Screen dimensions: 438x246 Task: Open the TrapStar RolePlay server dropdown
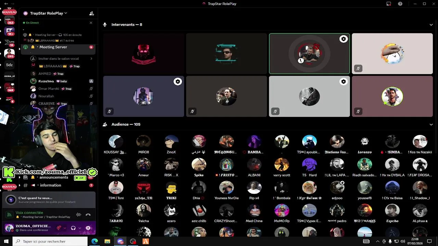(x=48, y=13)
